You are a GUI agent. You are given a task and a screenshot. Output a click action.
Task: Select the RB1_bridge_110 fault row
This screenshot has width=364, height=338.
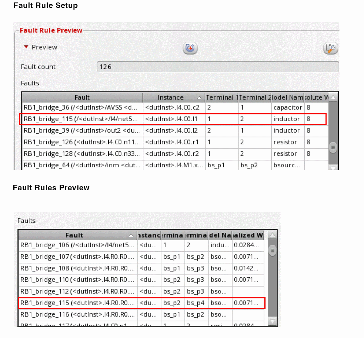141,280
